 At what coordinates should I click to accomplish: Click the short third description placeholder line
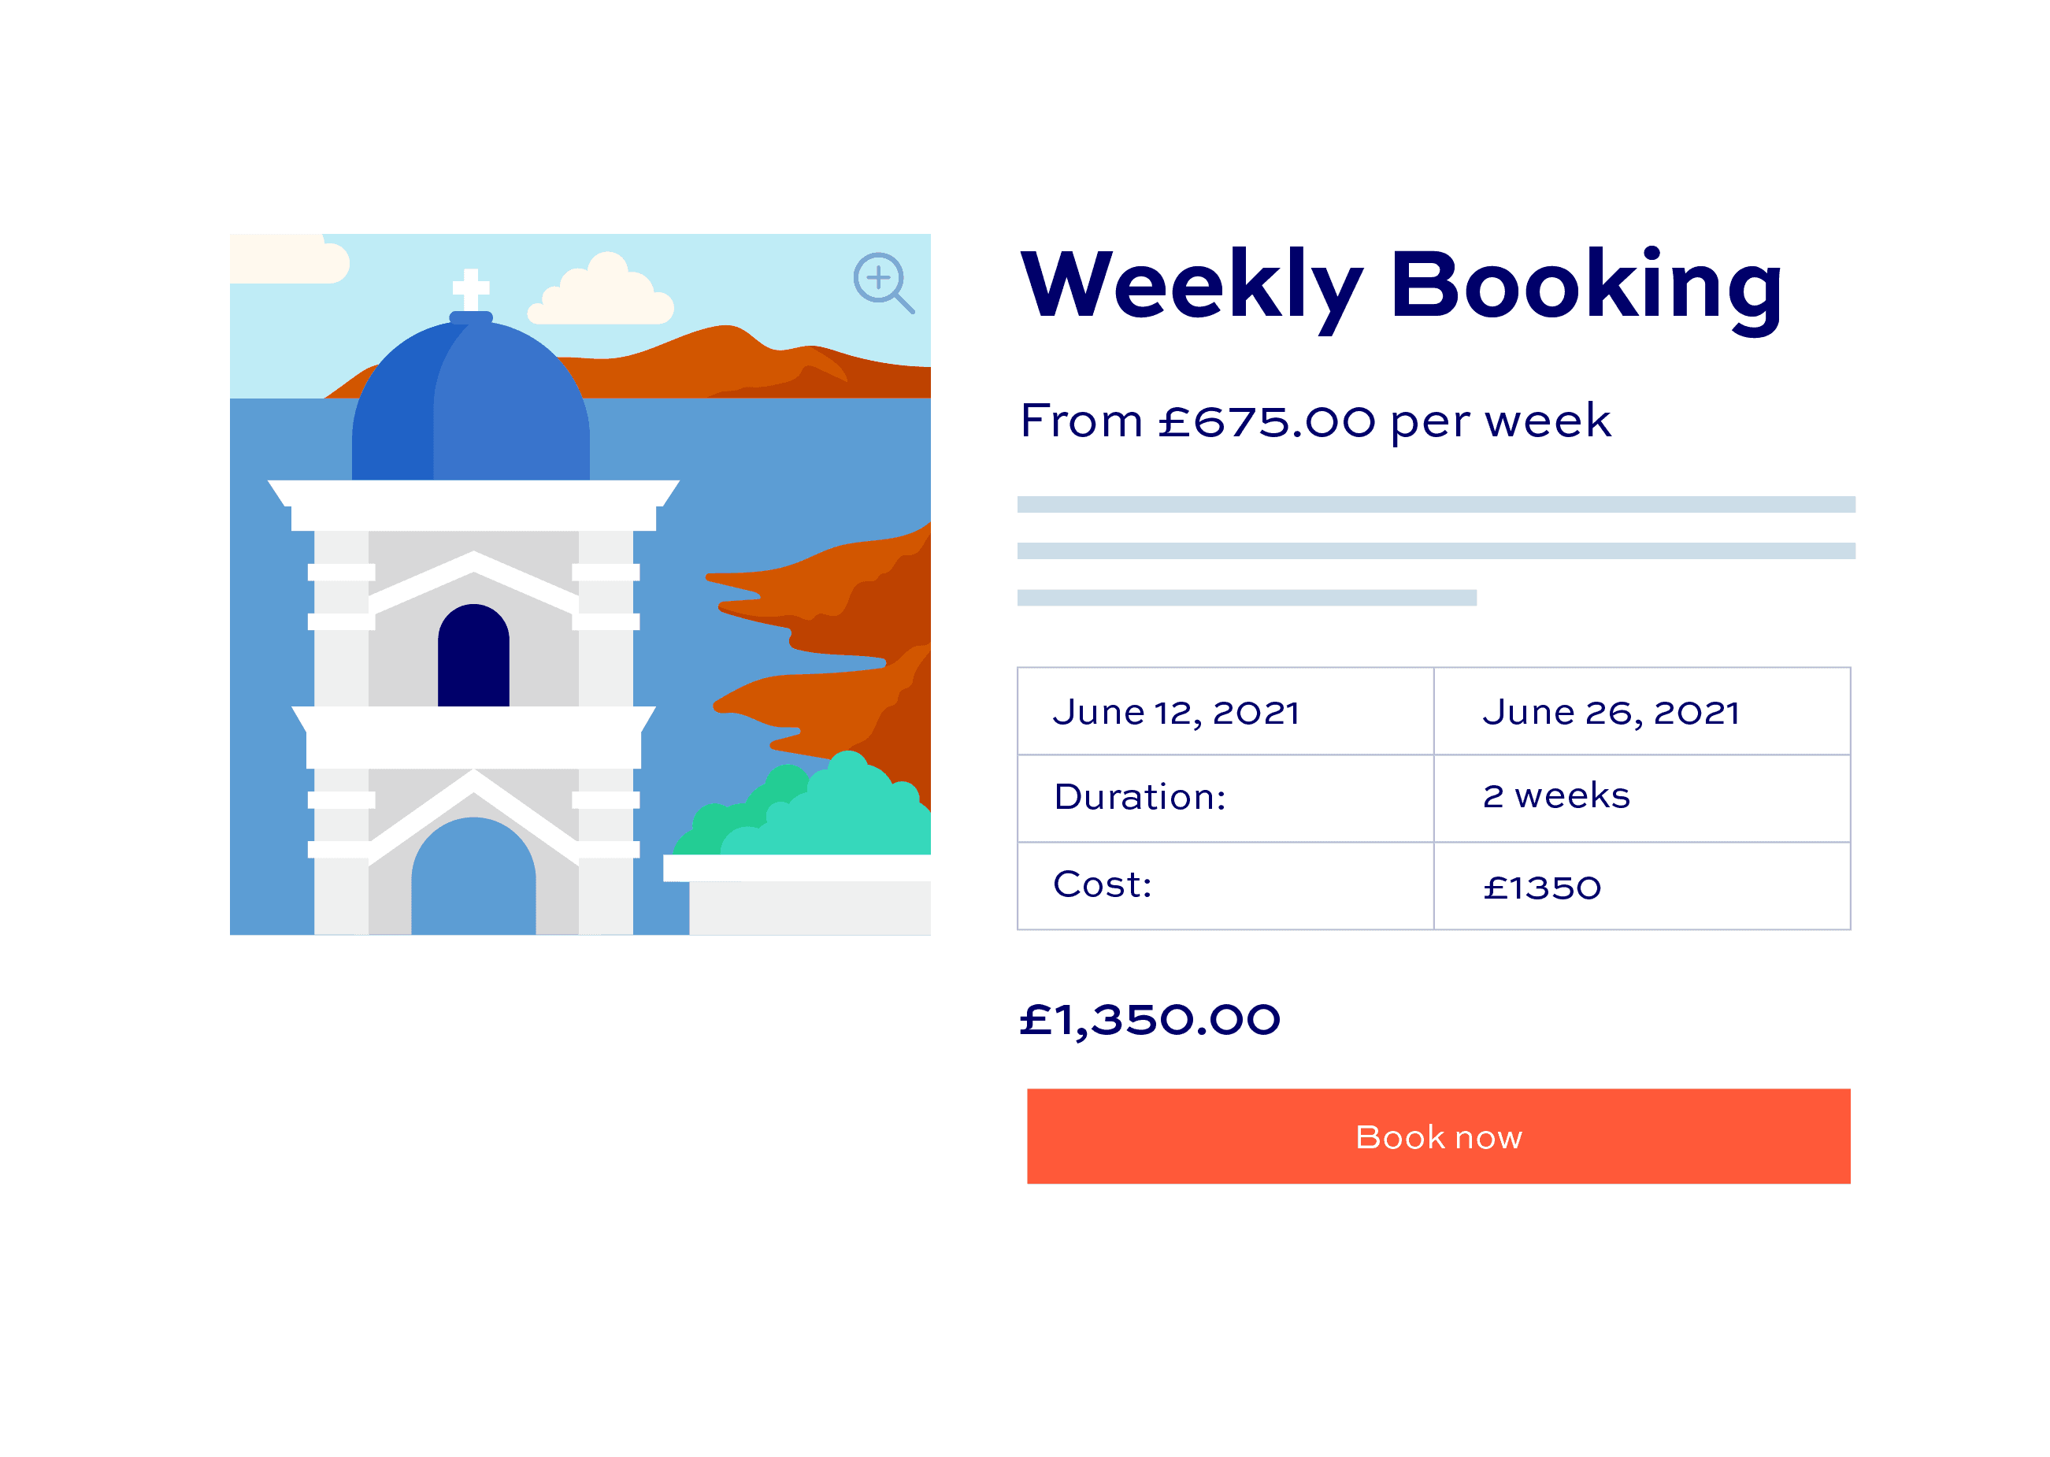[x=1247, y=598]
